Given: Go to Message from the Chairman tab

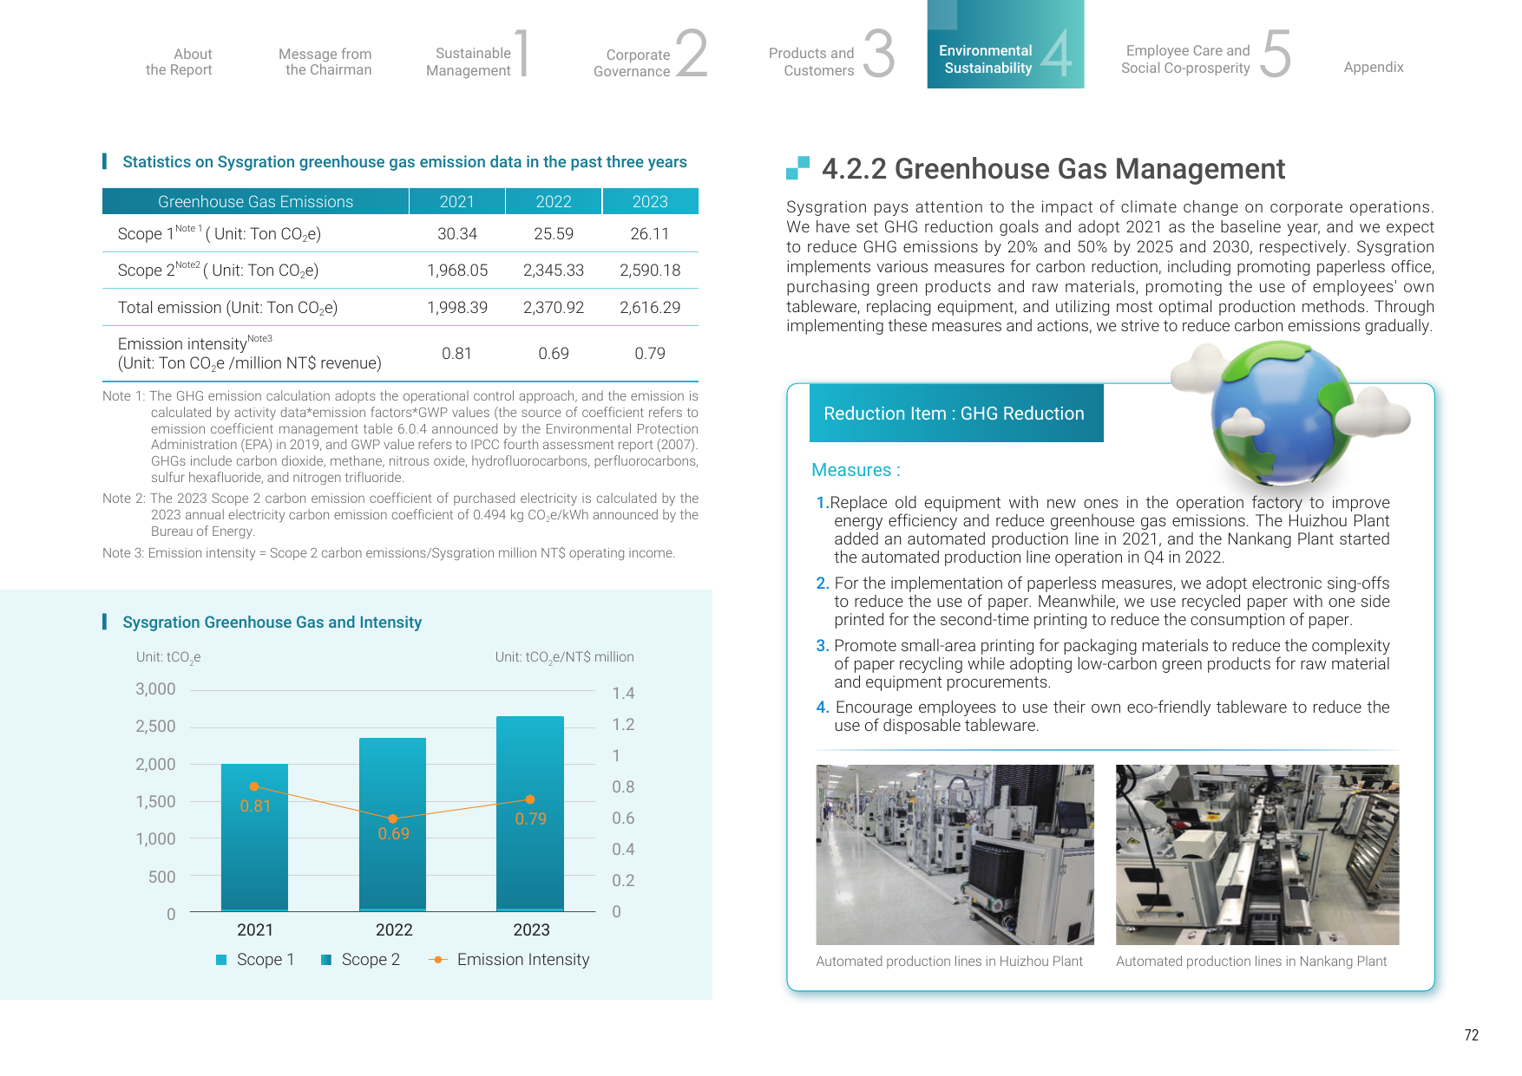Looking at the screenshot, I should click(x=325, y=62).
